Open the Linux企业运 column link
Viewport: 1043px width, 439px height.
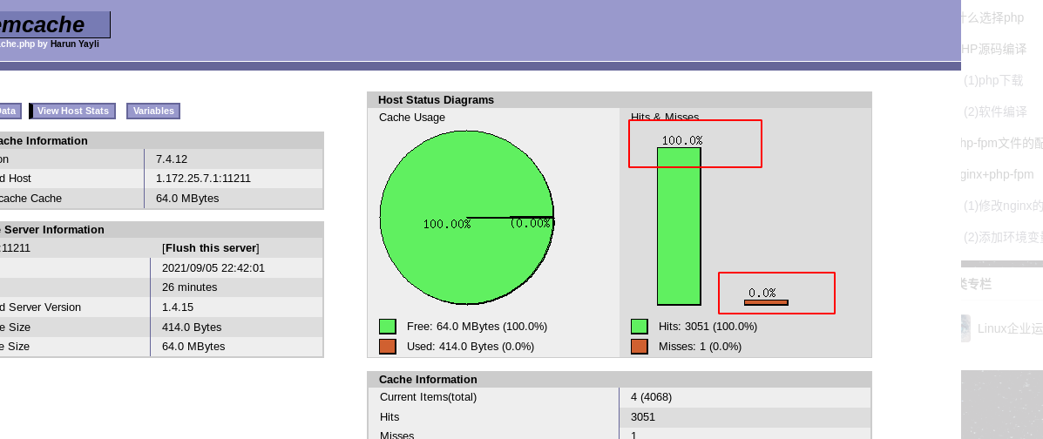tap(1010, 328)
